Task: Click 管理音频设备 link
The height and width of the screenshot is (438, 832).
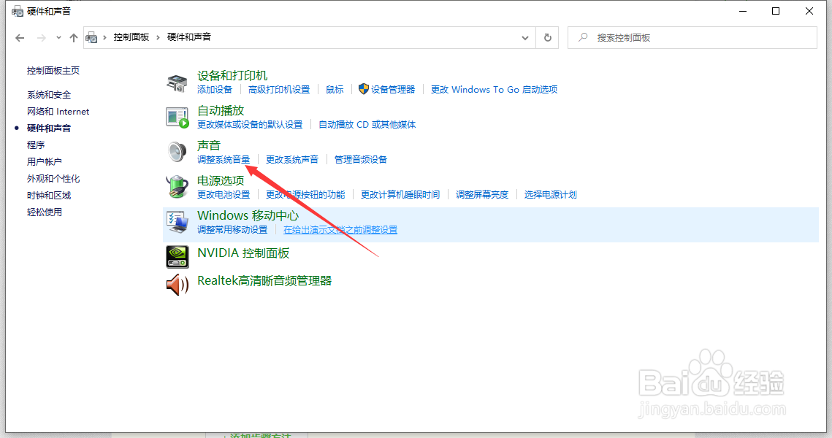Action: click(x=361, y=160)
